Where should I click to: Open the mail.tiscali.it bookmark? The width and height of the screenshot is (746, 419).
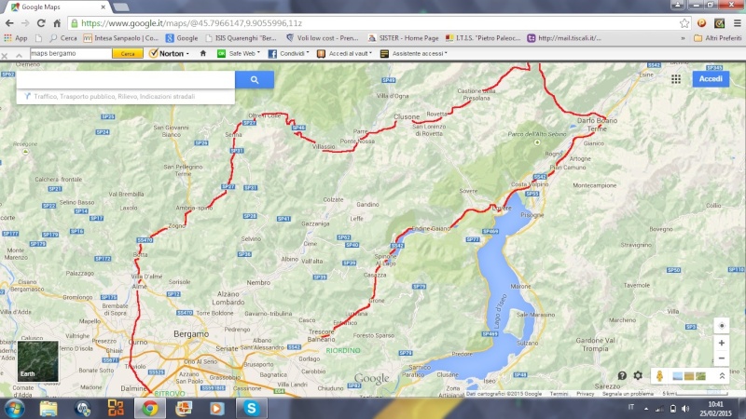(564, 38)
